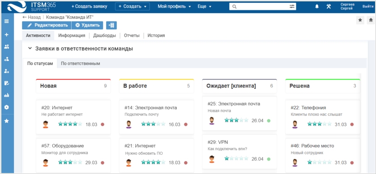Open the Создать dropdown

click(132, 6)
